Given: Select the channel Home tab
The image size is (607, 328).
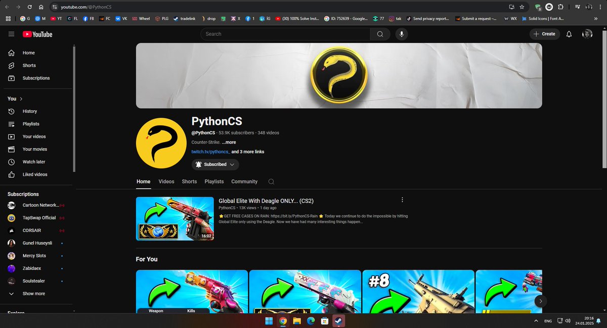Looking at the screenshot, I should [x=143, y=181].
